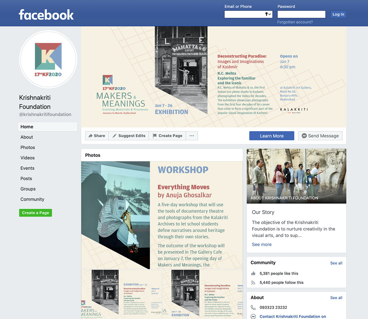368x319 pixels.
Task: Open Contact Krishnakriti Foundation on link
Action: click(x=293, y=316)
